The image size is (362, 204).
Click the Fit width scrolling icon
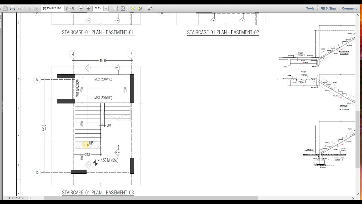pyautogui.click(x=116, y=8)
